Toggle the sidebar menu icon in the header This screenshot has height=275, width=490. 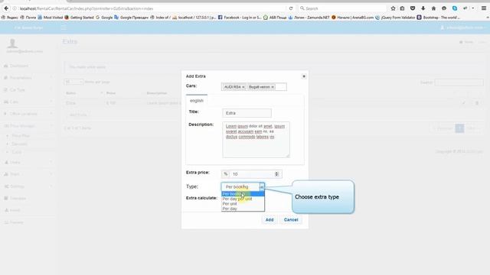tap(64, 27)
